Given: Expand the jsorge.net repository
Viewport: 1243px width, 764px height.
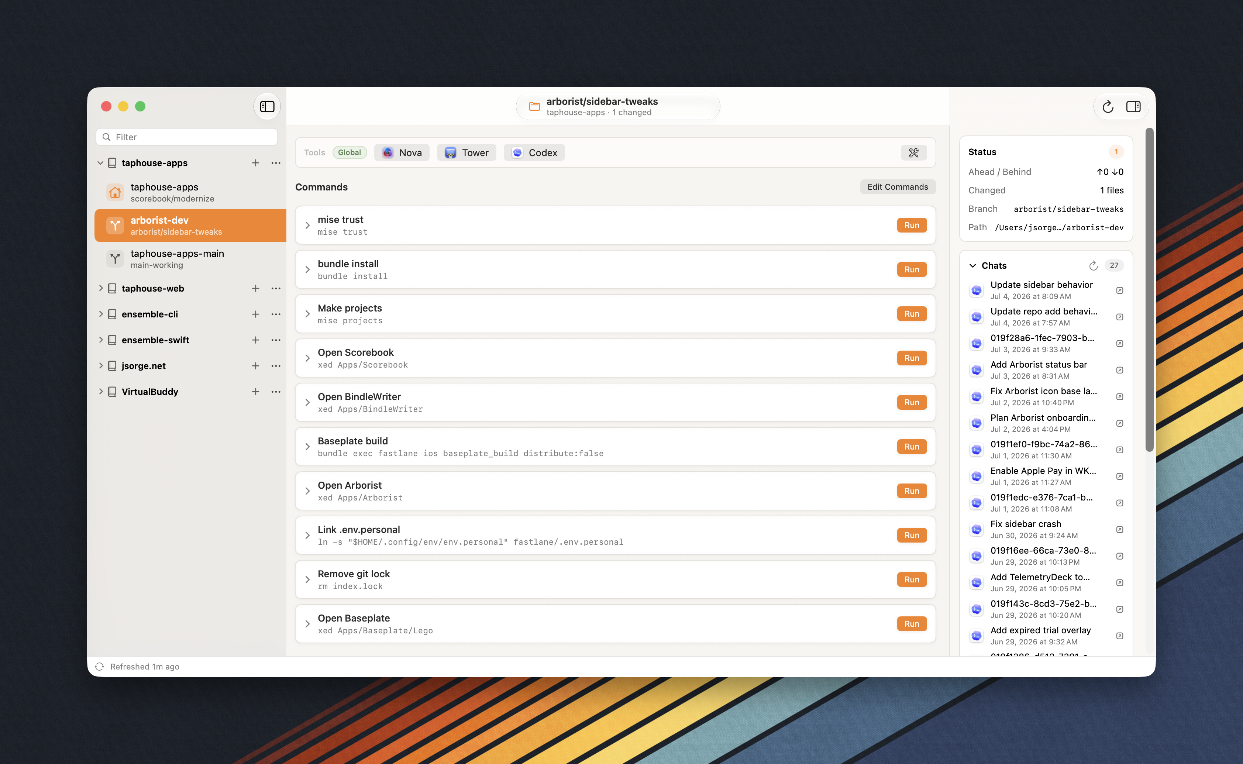Looking at the screenshot, I should pyautogui.click(x=100, y=366).
